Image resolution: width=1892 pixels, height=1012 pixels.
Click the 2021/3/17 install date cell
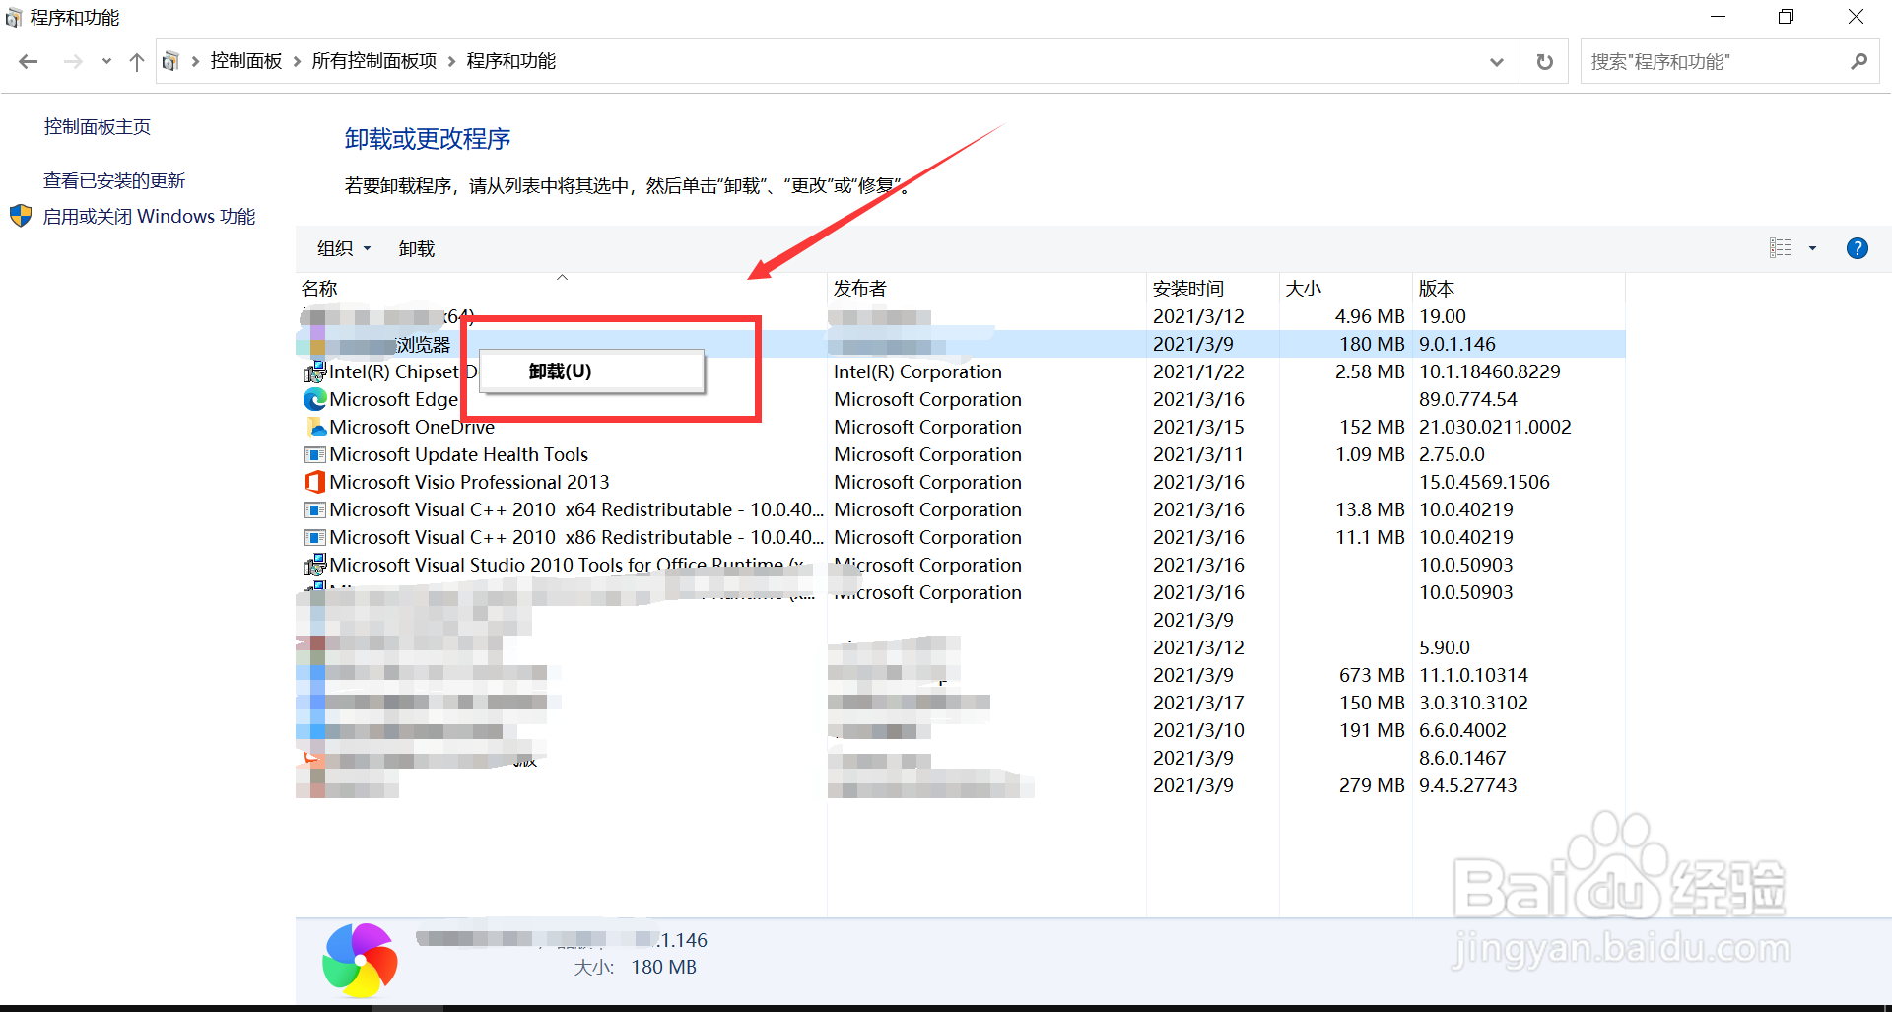1198,703
